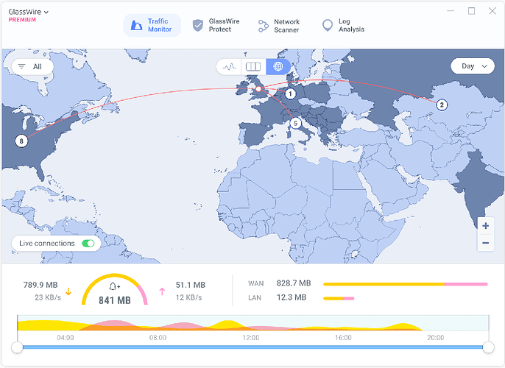
Task: Click the map zoom in plus button
Action: [x=485, y=225]
